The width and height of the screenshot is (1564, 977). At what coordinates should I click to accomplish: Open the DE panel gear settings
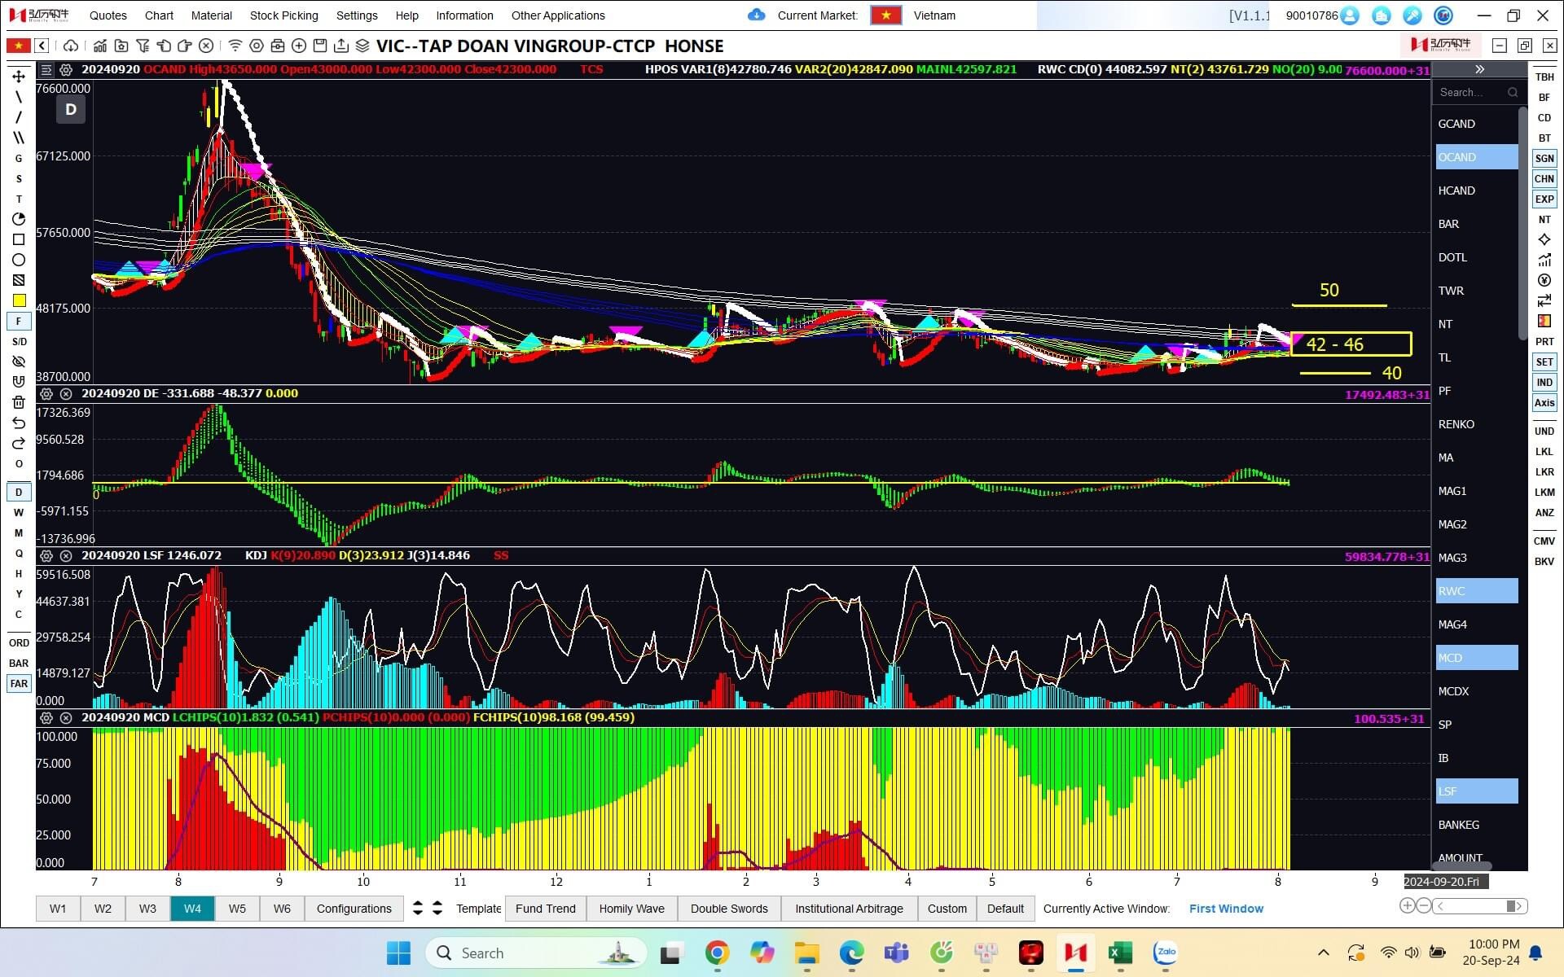tap(46, 394)
